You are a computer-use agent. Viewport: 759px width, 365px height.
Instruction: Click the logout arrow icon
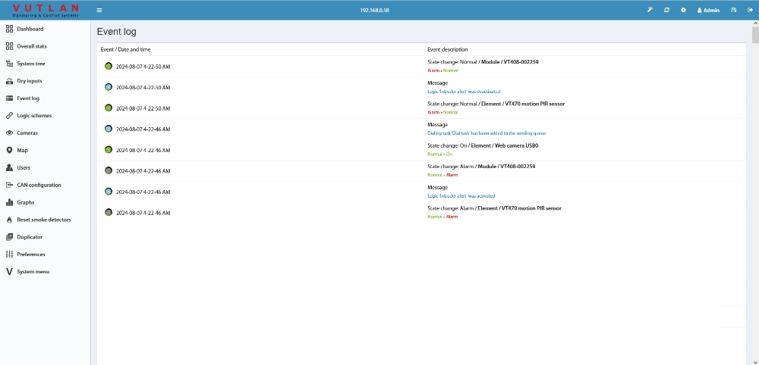click(750, 10)
